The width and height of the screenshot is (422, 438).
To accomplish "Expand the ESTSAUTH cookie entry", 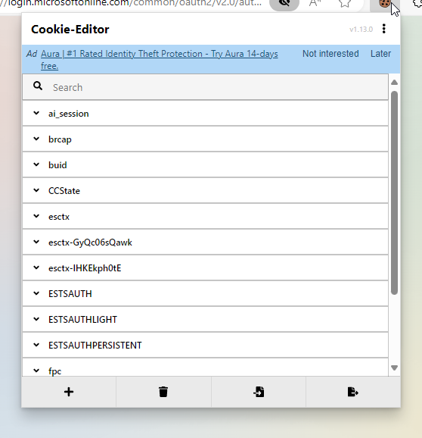I will pyautogui.click(x=206, y=293).
